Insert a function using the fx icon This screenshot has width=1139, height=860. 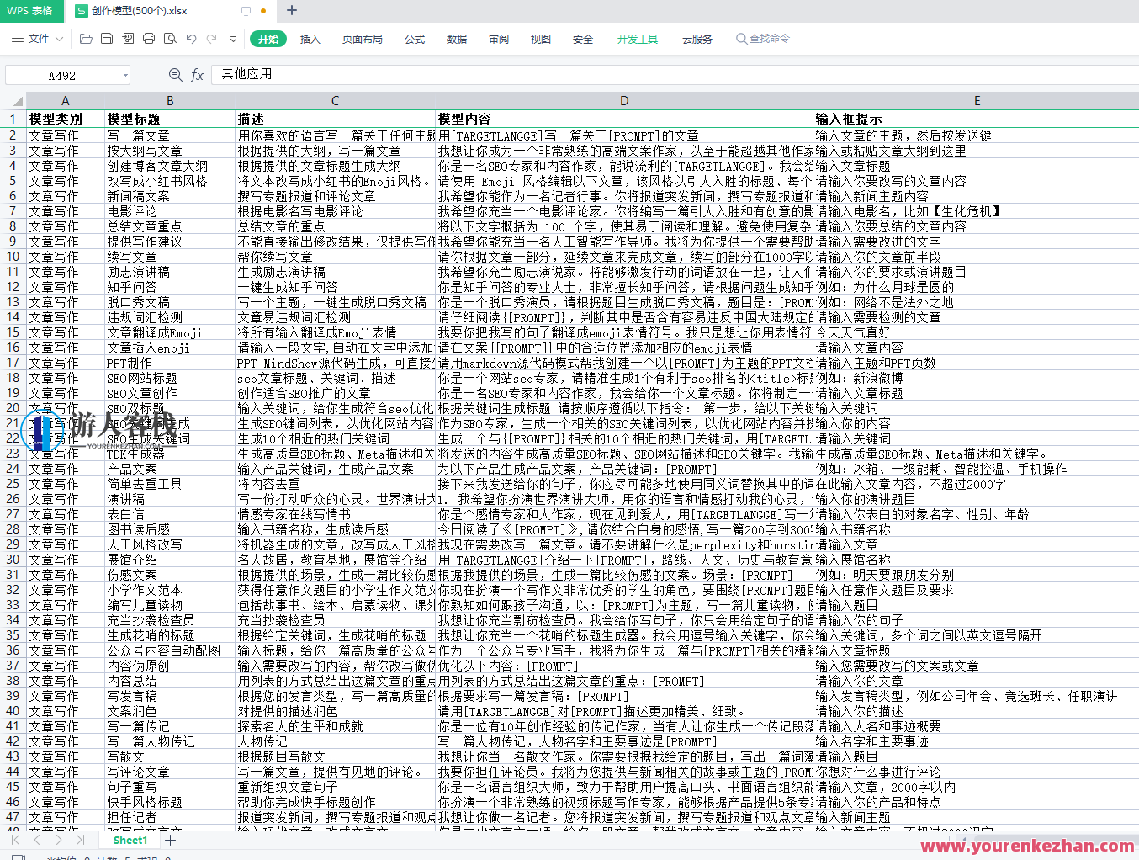198,74
